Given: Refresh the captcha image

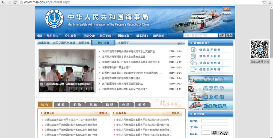Looking at the screenshot, I should [x=220, y=133].
